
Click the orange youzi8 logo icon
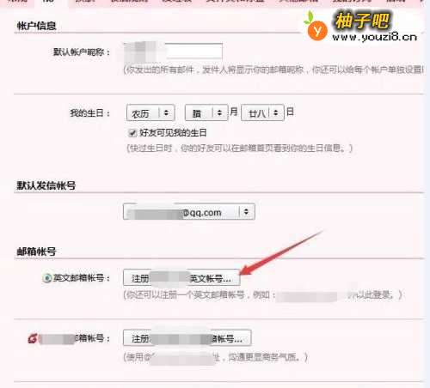[316, 28]
